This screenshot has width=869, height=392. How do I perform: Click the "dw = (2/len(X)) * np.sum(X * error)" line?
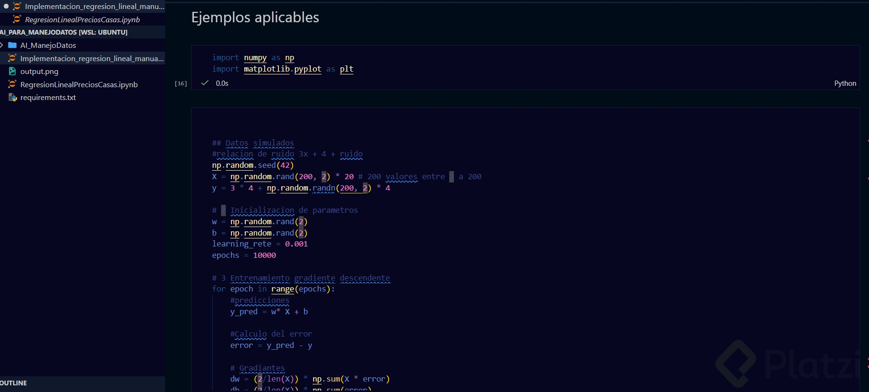coord(310,379)
